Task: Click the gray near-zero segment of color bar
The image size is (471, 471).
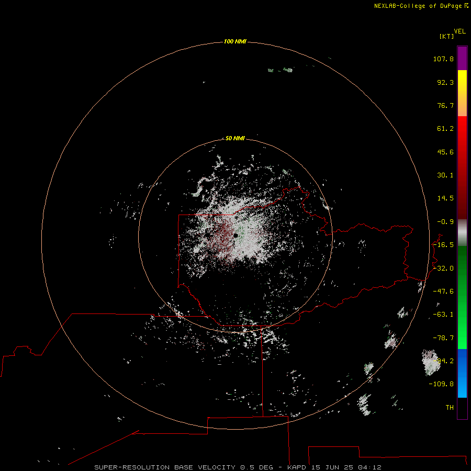Action: click(x=462, y=233)
